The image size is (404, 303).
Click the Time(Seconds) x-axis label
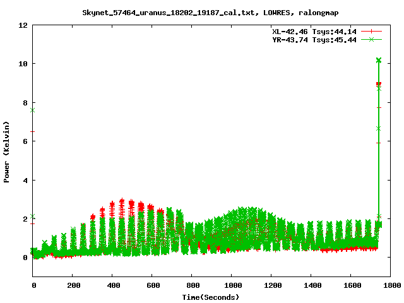point(211,297)
